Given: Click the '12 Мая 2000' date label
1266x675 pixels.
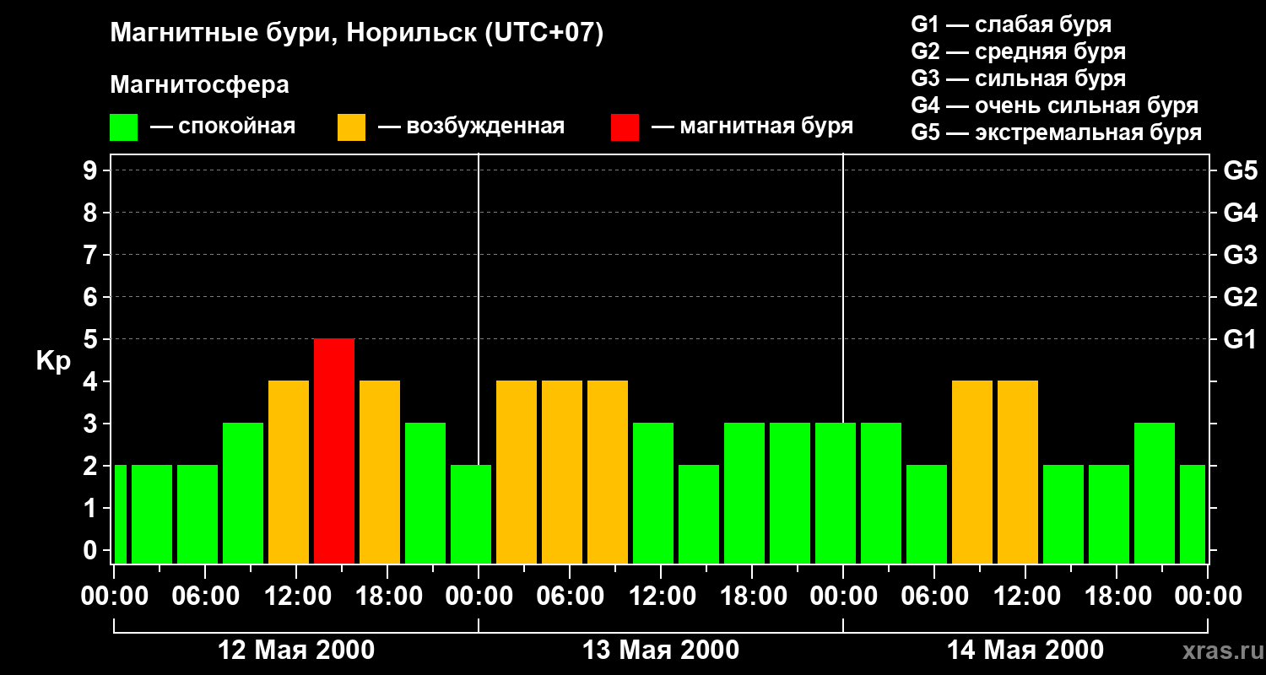Looking at the screenshot, I should (x=296, y=650).
